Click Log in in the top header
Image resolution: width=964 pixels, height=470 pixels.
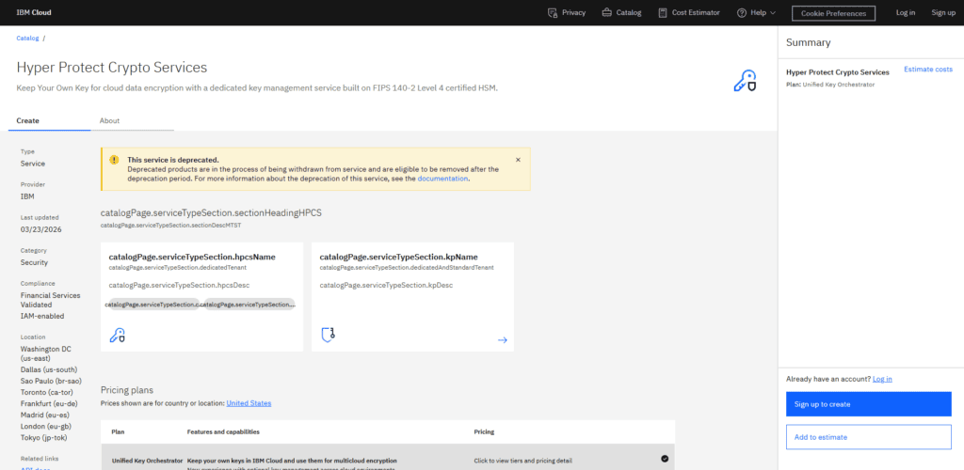[x=905, y=12]
